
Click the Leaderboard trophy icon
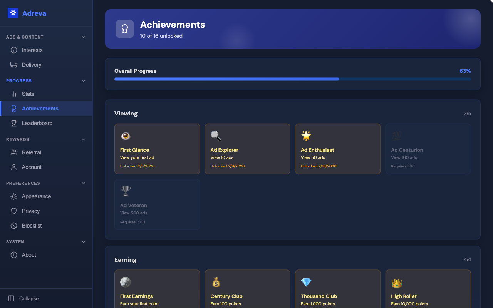pyautogui.click(x=14, y=123)
